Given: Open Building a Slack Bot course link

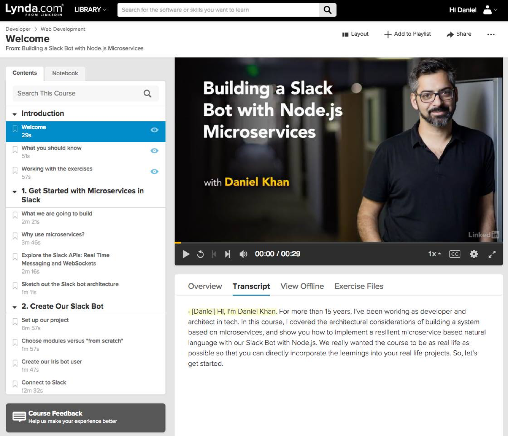Looking at the screenshot, I should [83, 48].
